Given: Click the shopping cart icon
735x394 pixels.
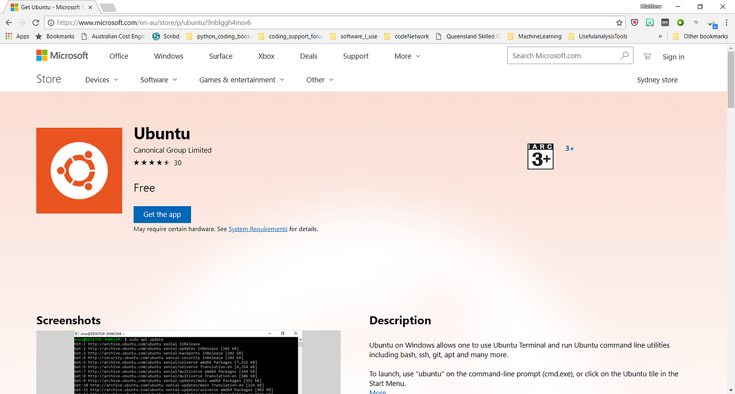Looking at the screenshot, I should (x=646, y=56).
